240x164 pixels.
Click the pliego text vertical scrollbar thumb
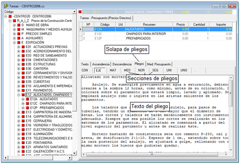tap(231, 93)
